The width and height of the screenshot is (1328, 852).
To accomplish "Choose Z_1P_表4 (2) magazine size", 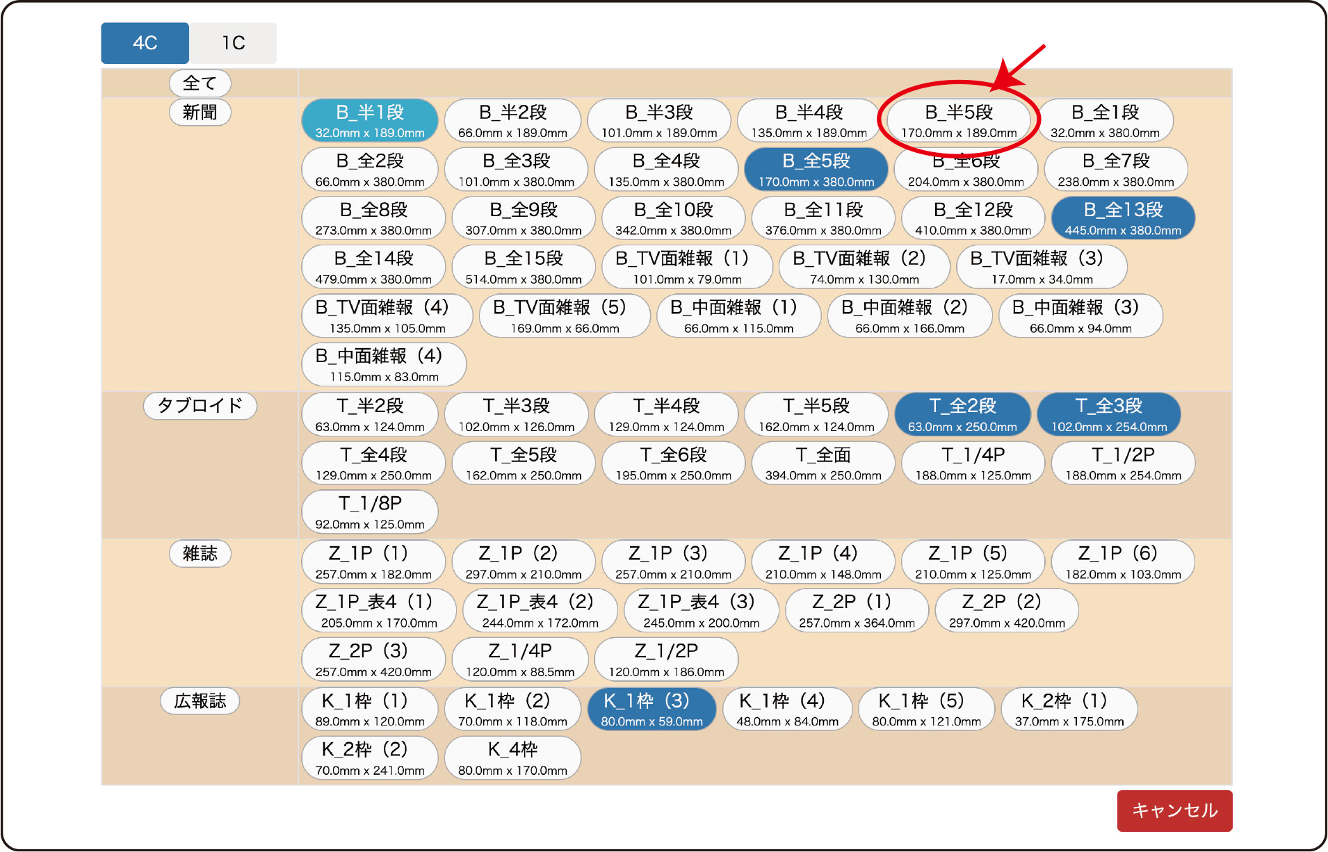I will (540, 611).
